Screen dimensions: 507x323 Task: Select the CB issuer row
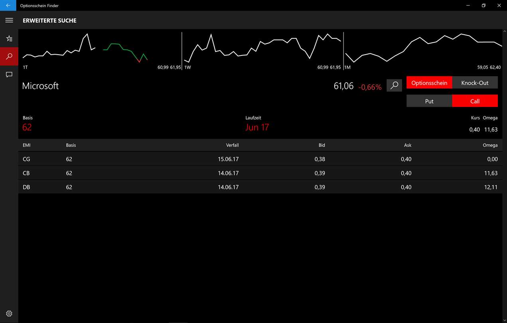(260, 173)
